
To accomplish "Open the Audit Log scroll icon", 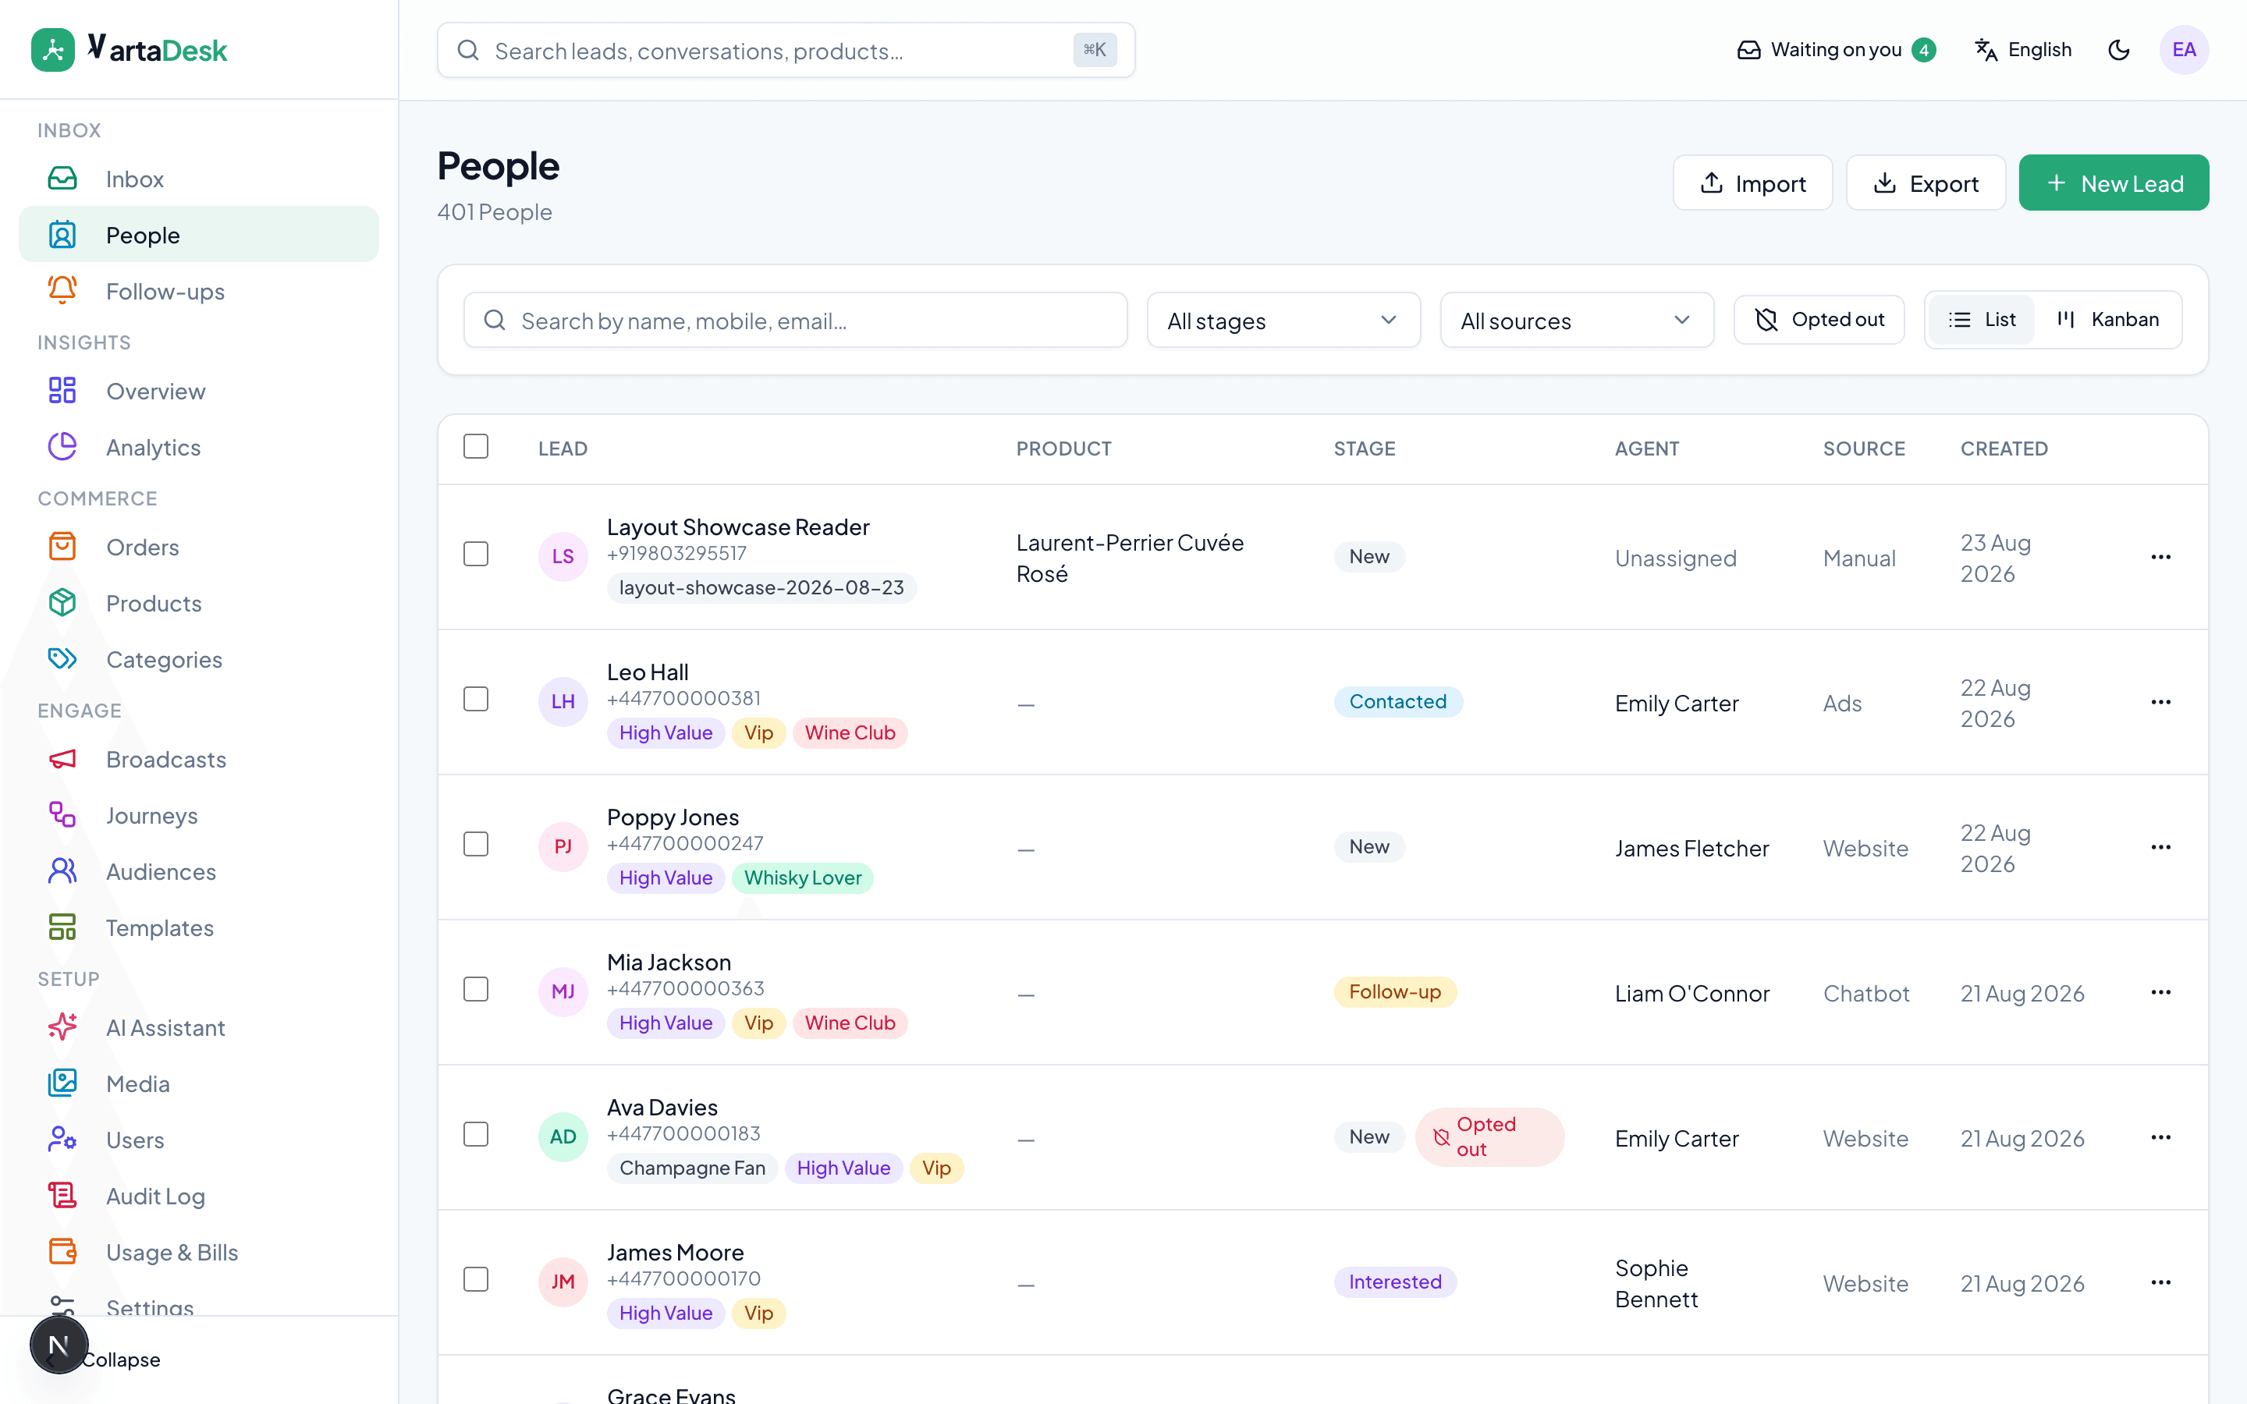I will click(x=62, y=1195).
